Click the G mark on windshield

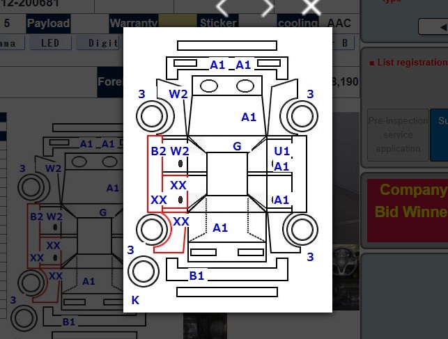[x=237, y=146]
